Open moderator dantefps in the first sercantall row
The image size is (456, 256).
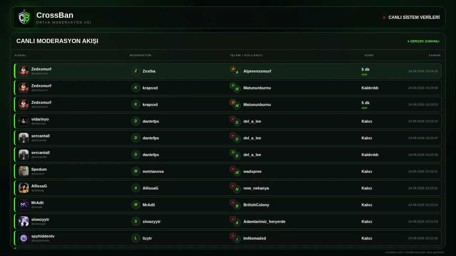click(x=151, y=138)
